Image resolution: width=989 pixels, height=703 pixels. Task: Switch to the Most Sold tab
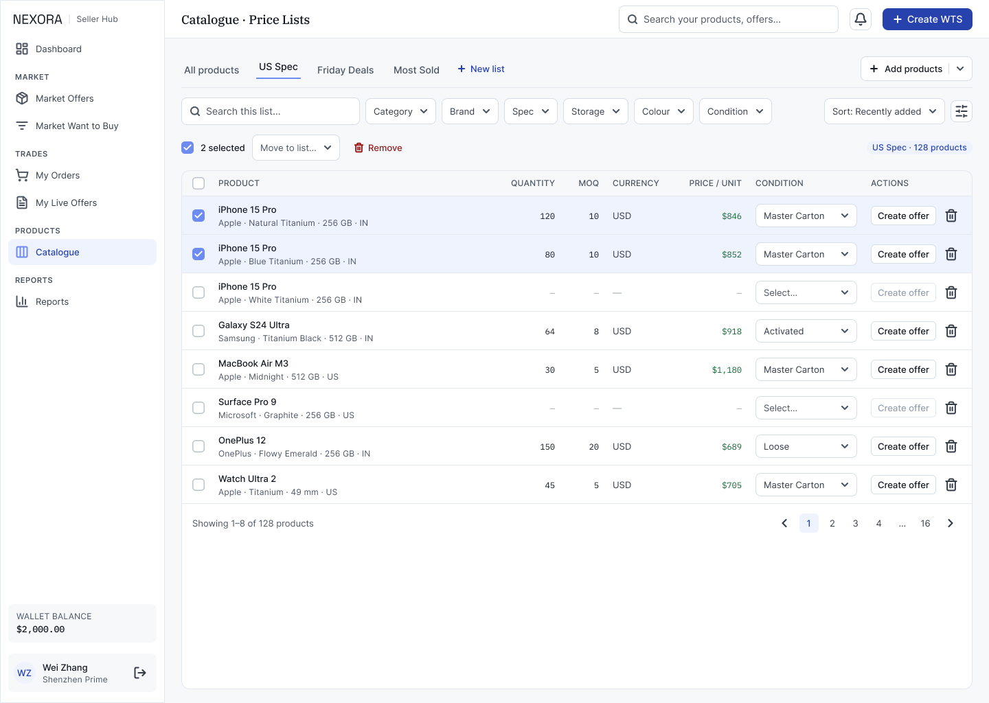pos(416,70)
